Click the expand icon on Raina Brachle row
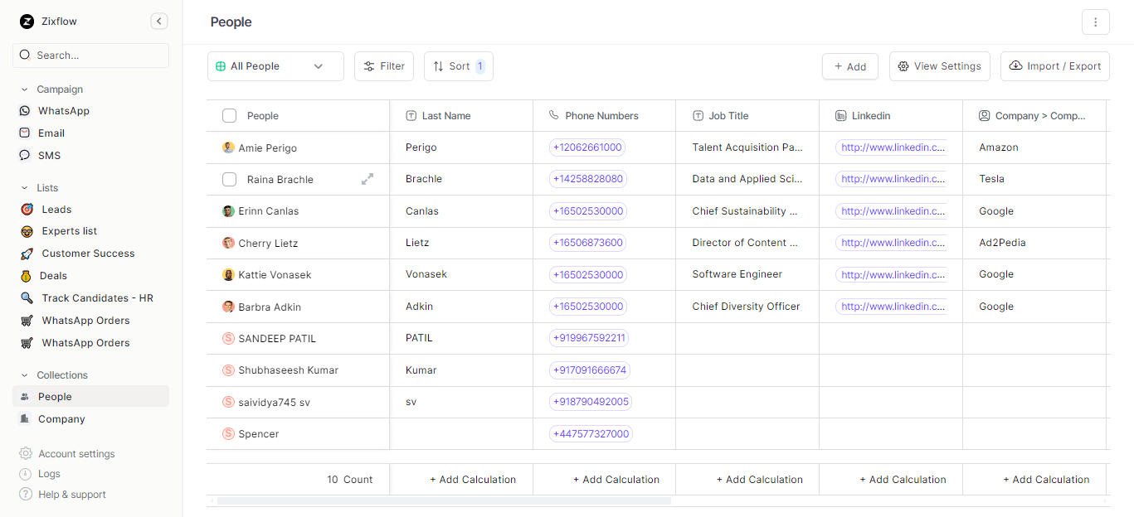This screenshot has height=517, width=1134. [367, 179]
